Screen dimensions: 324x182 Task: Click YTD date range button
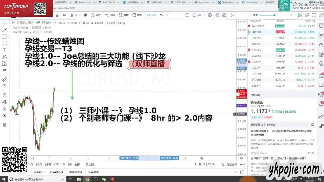coord(56,164)
